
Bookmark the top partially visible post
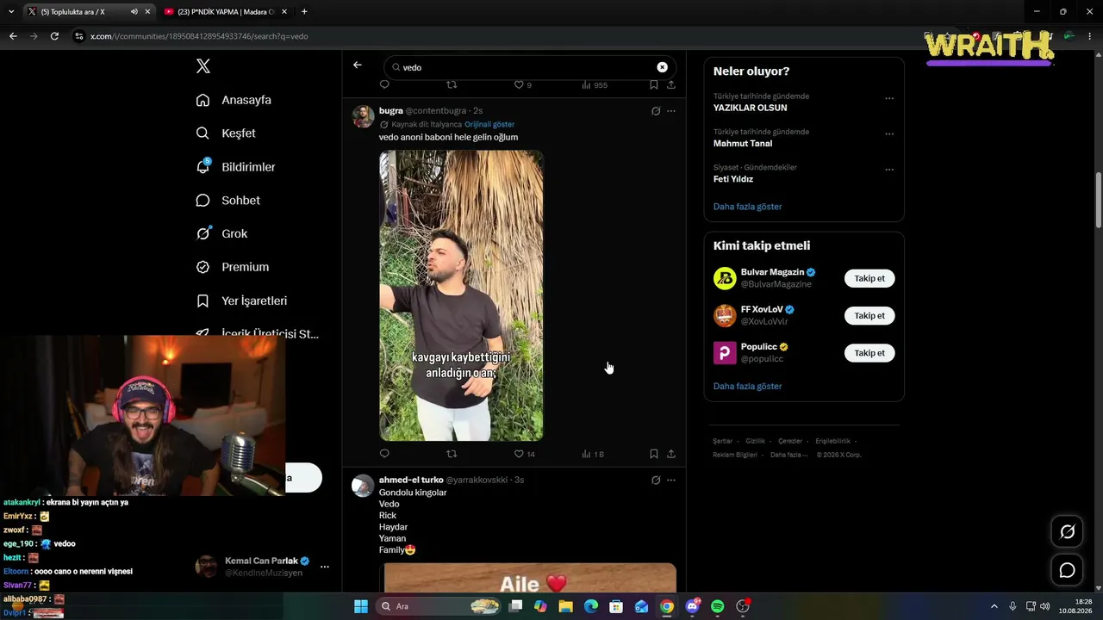click(654, 85)
